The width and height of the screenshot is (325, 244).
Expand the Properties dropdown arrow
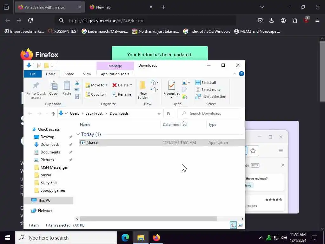(x=171, y=97)
